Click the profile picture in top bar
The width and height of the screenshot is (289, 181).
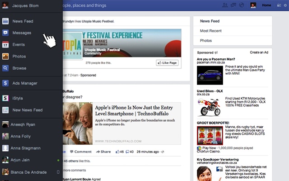click(x=253, y=5)
